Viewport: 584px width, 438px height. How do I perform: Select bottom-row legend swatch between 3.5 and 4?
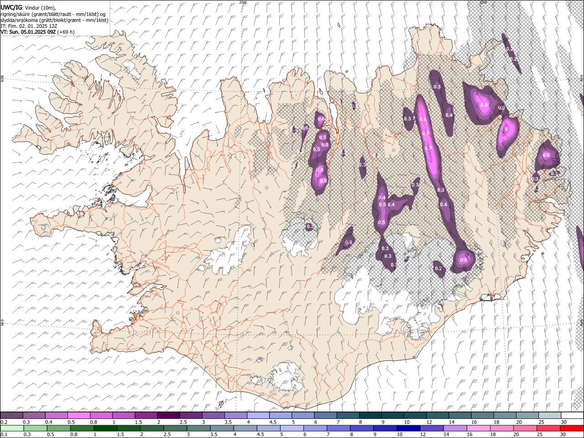pyautogui.click(x=221, y=428)
